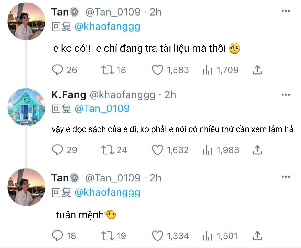Open K.Fang's blue house profile picture
The width and height of the screenshot is (301, 248).
[x=26, y=107]
